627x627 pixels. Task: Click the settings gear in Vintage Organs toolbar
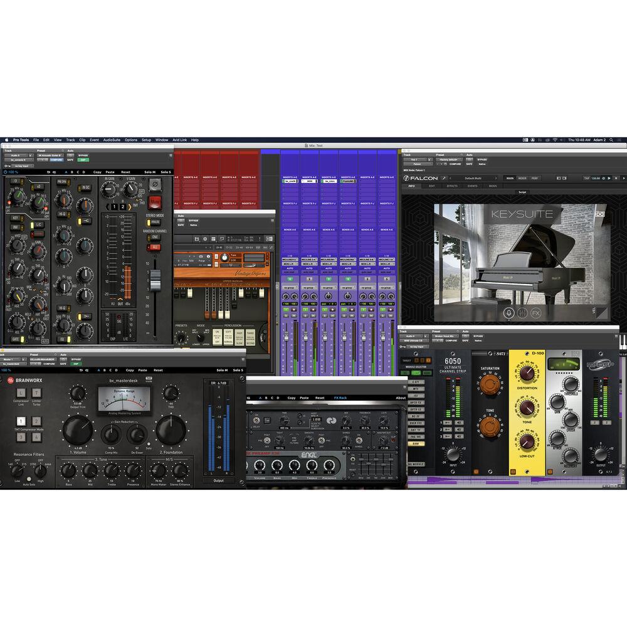(205, 239)
